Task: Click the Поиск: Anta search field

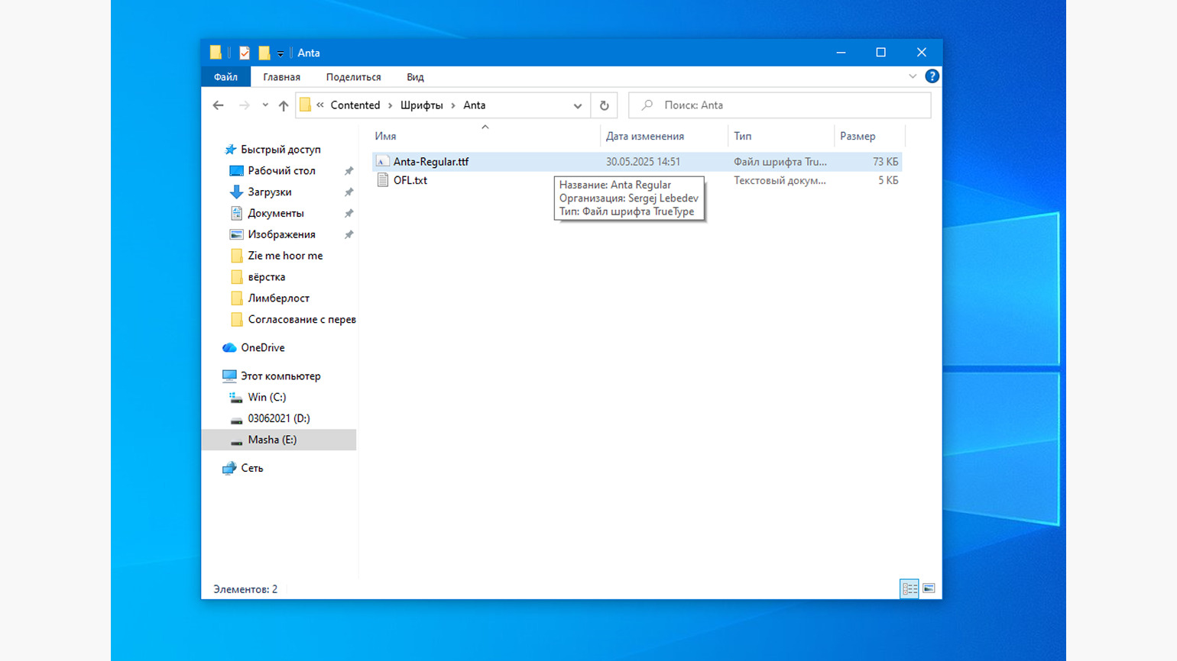Action: click(787, 105)
